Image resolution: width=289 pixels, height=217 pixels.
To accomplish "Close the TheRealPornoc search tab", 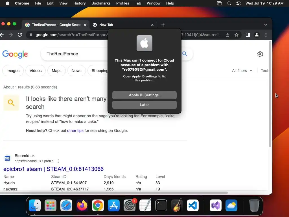I will (85, 25).
